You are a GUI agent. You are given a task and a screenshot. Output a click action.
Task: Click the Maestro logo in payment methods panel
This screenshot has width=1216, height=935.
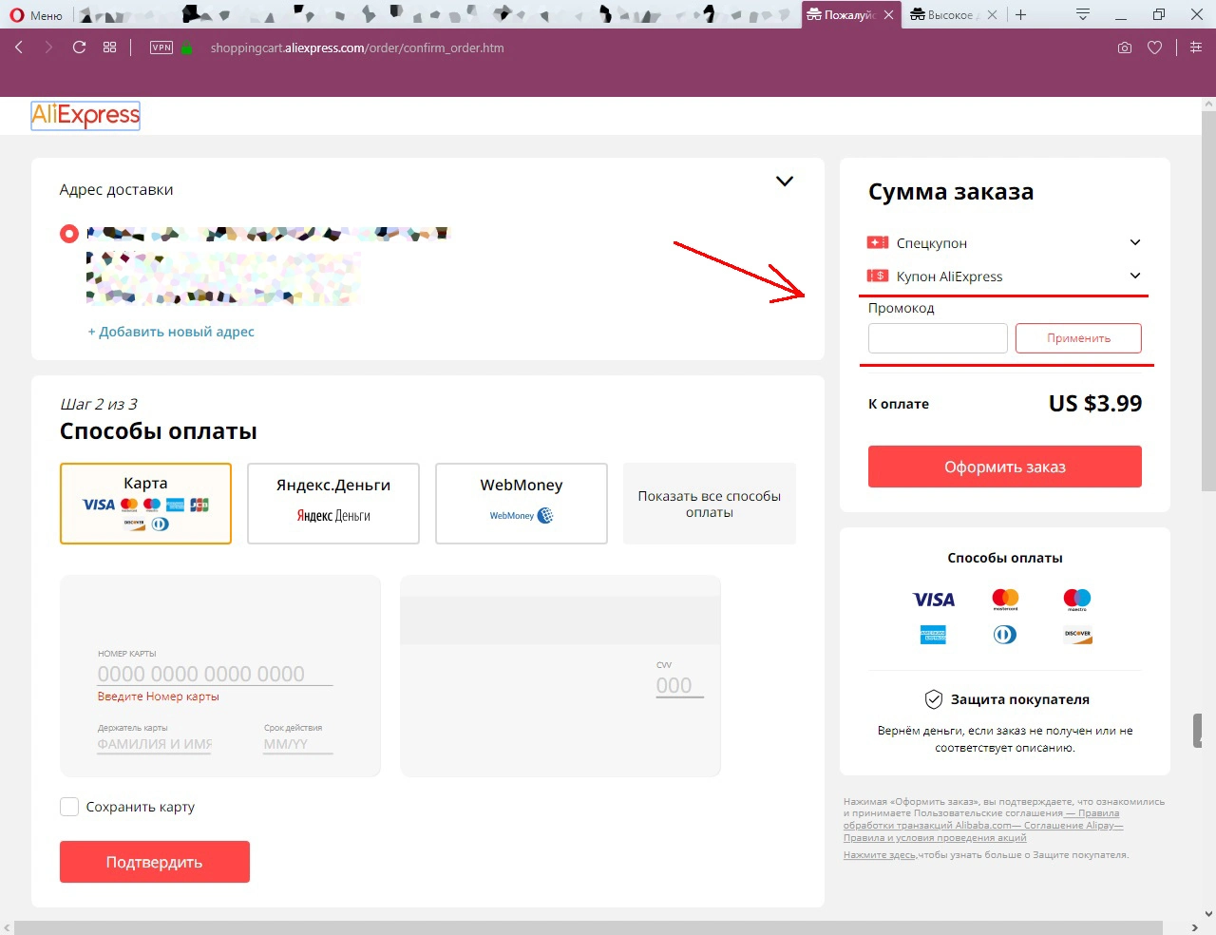point(1077,599)
